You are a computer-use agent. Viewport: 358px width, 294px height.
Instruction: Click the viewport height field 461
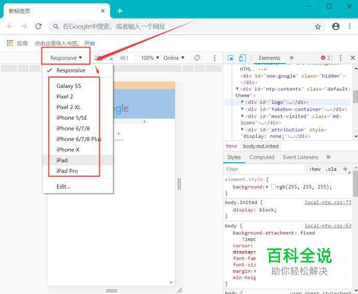[x=124, y=58]
